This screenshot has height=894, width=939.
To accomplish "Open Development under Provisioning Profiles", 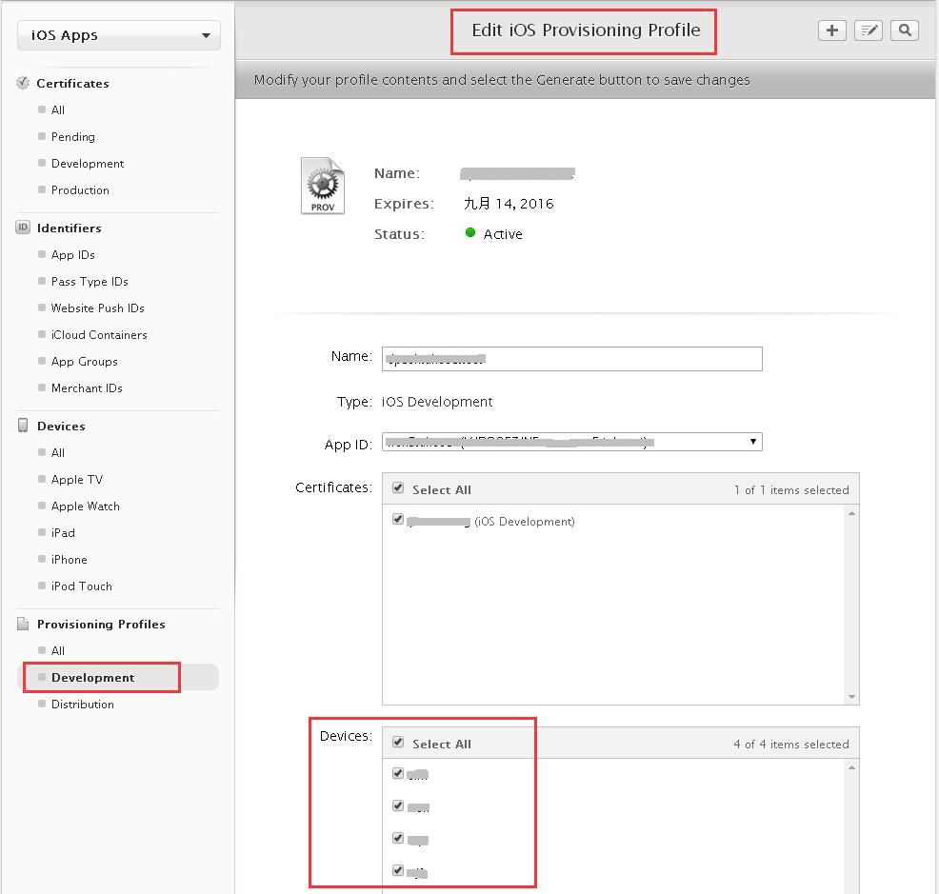I will click(x=92, y=677).
